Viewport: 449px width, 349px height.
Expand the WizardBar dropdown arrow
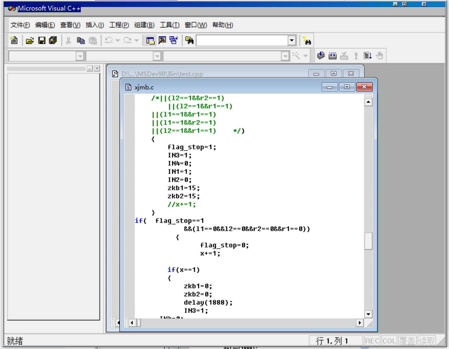click(305, 55)
